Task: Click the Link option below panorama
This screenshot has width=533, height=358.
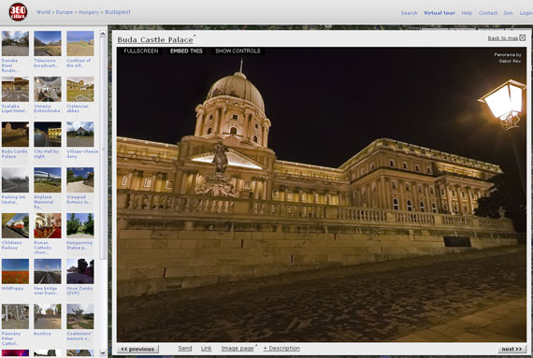Action: [x=206, y=348]
